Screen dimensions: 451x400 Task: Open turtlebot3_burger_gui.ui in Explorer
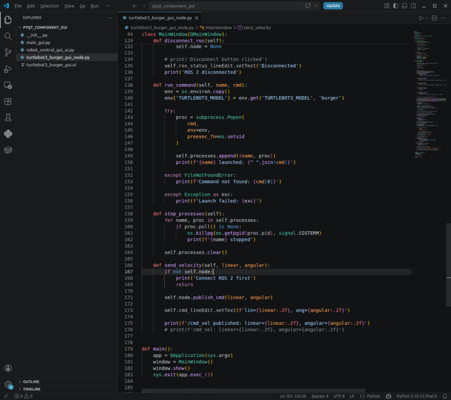[67, 65]
